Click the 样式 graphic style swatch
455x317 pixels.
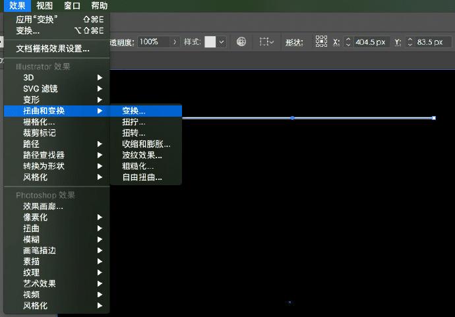coord(210,42)
